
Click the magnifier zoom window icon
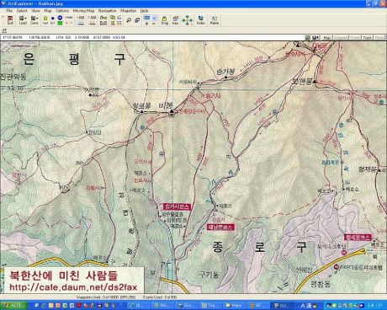tap(129, 20)
